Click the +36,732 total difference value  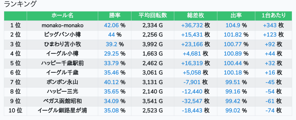192,25
